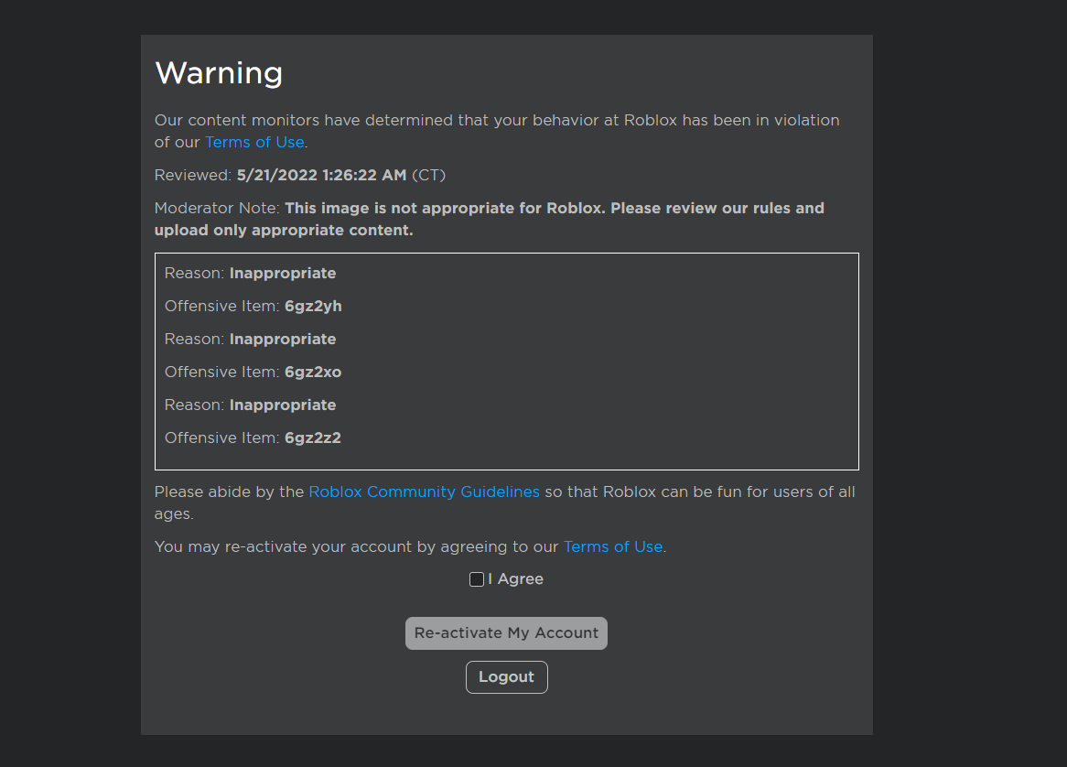Click the Terms of Use link near re-activation text
The image size is (1067, 767).
(612, 546)
